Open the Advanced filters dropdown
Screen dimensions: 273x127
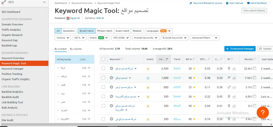coord(204,38)
